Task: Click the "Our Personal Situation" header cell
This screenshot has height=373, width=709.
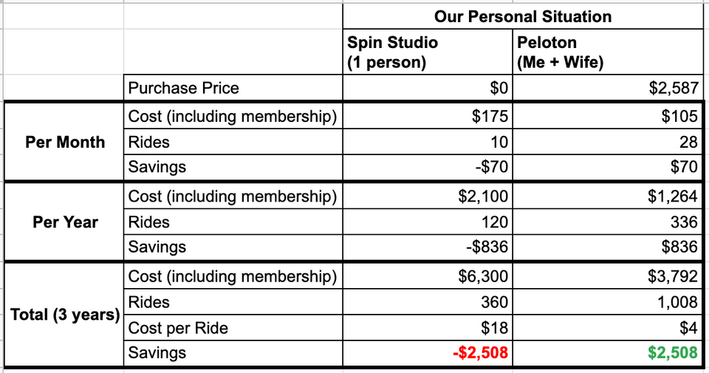Action: pyautogui.click(x=522, y=16)
